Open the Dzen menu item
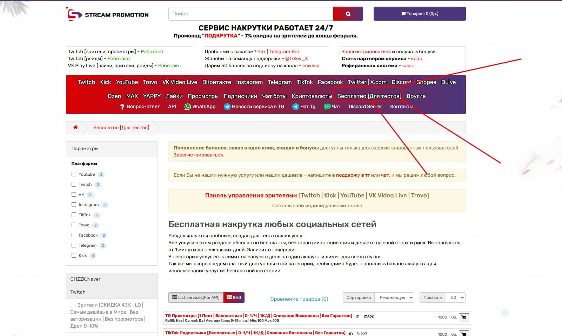Viewport: 562px width, 336px height. pyautogui.click(x=114, y=96)
